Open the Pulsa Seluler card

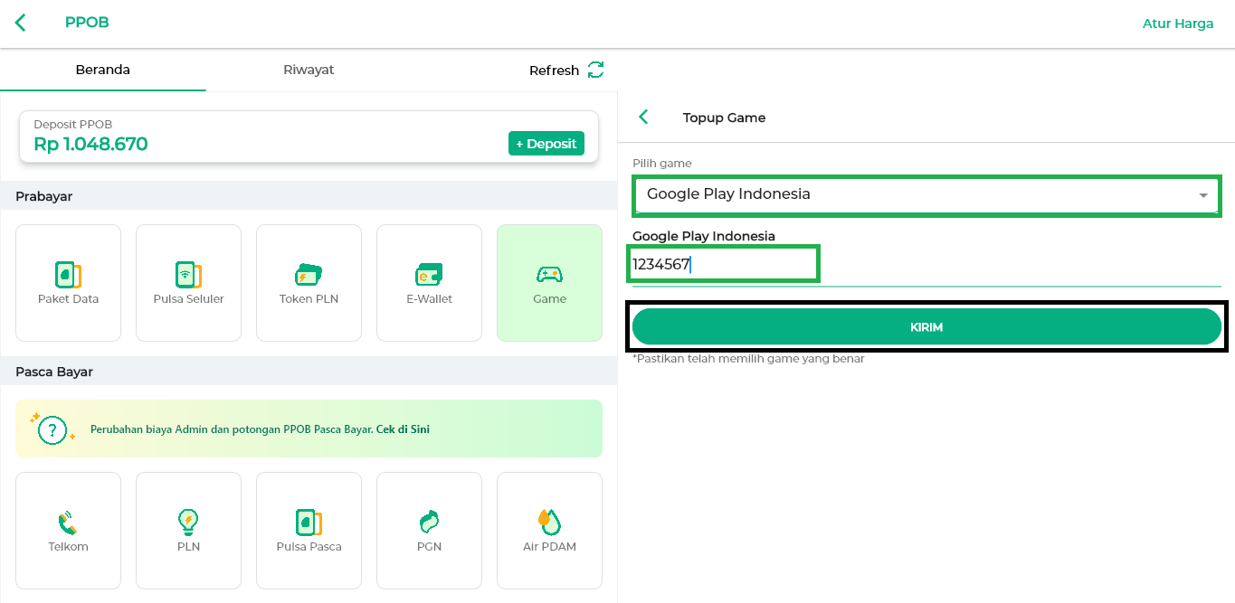pyautogui.click(x=188, y=283)
